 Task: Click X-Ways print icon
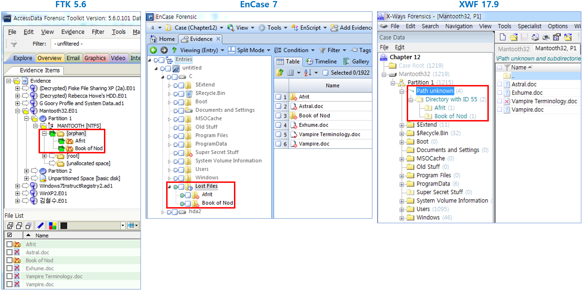click(x=546, y=37)
